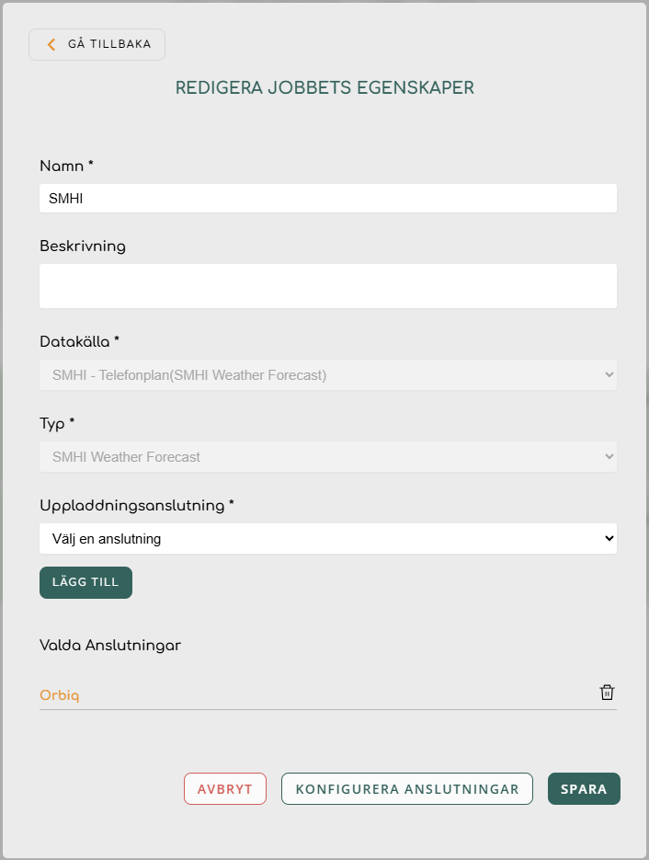Save the job with Spara

coord(584,789)
